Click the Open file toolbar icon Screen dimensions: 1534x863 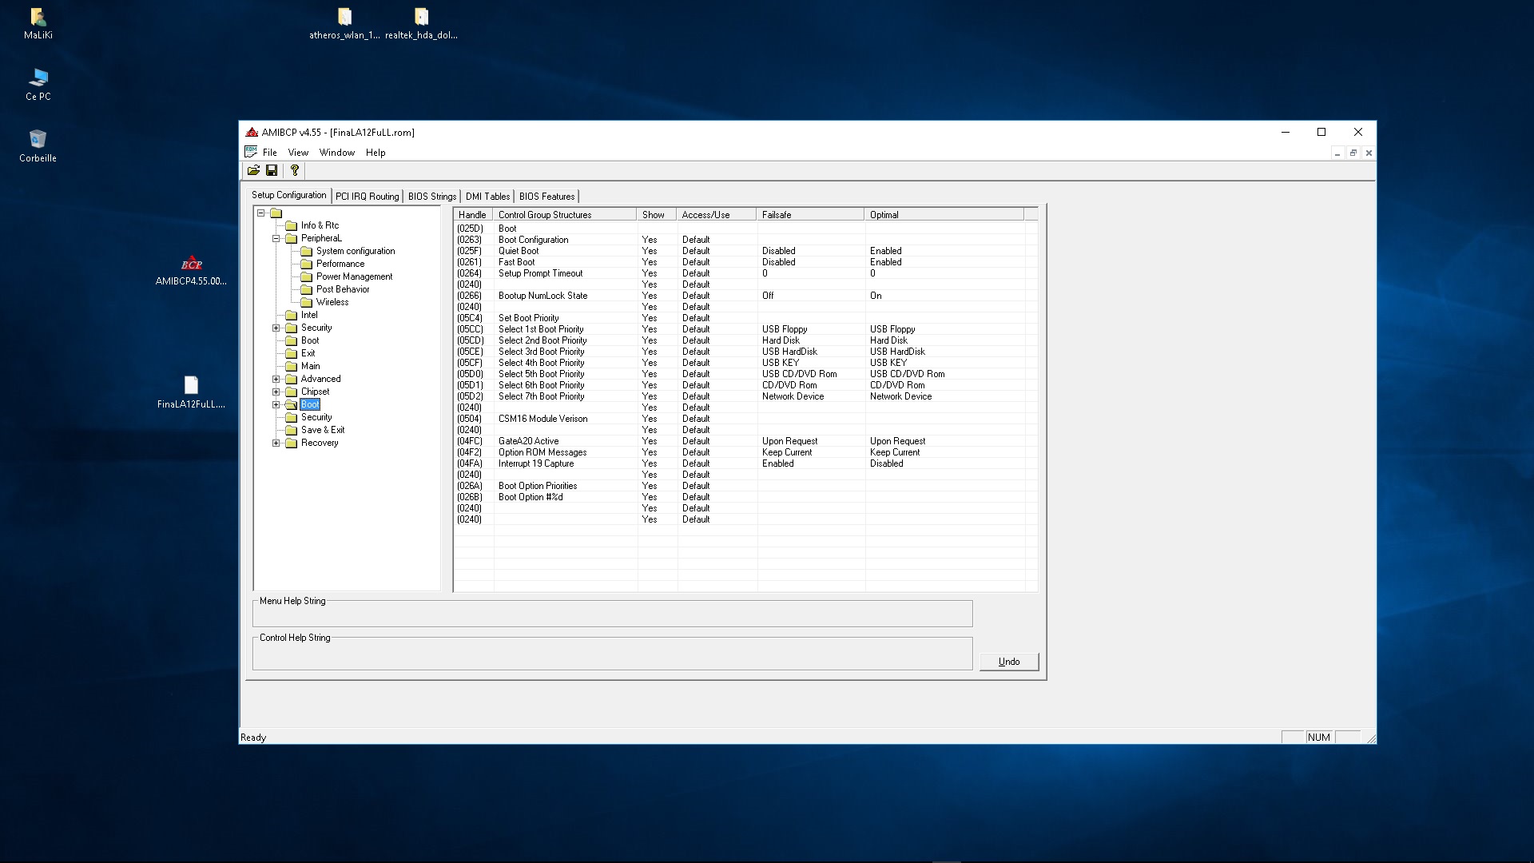click(x=253, y=170)
